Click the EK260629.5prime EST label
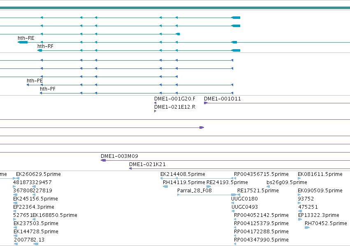The height and width of the screenshot is (246, 350). (x=38, y=174)
